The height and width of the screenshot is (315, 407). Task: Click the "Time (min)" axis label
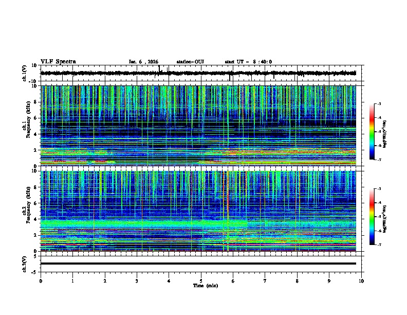coord(206,286)
